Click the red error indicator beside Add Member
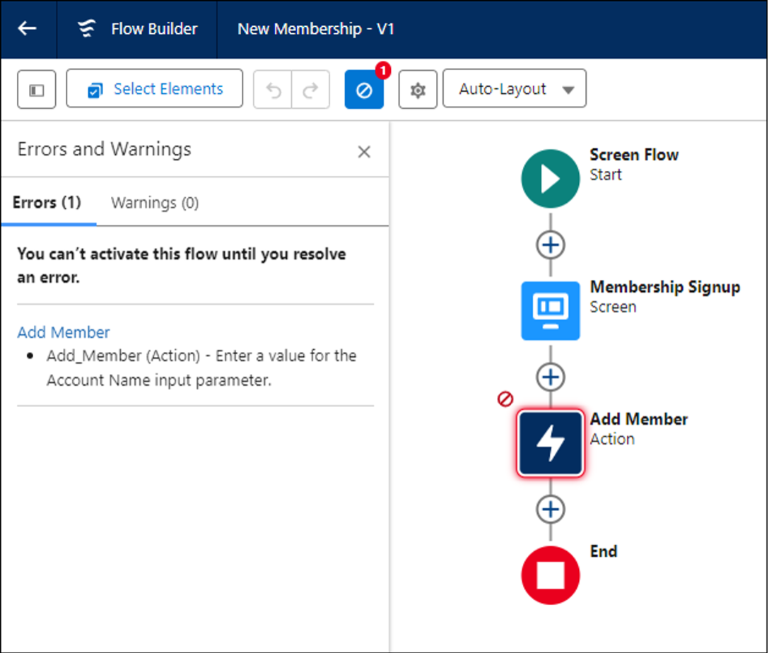Image resolution: width=769 pixels, height=653 pixels. [505, 399]
